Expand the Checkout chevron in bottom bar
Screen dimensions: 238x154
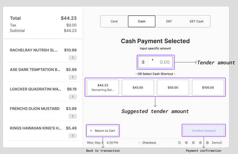[139, 143]
